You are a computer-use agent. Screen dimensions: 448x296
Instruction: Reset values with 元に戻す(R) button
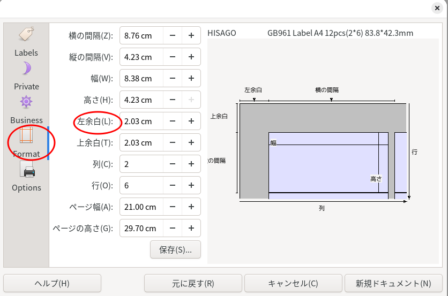pyautogui.click(x=193, y=283)
